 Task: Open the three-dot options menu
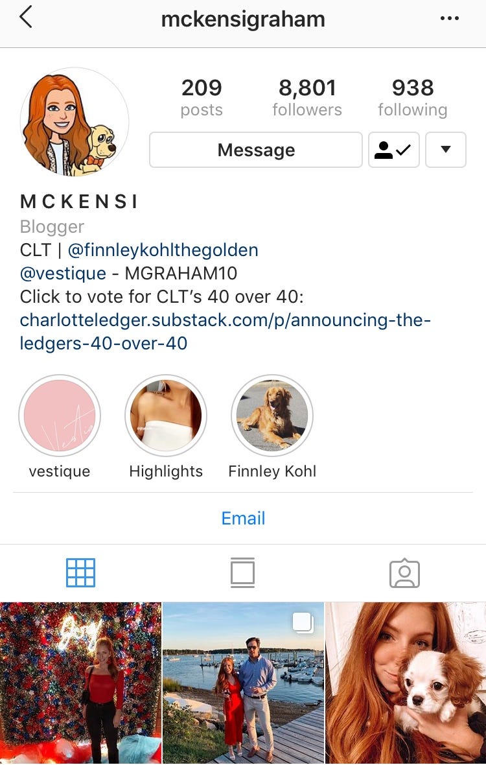coord(449,19)
